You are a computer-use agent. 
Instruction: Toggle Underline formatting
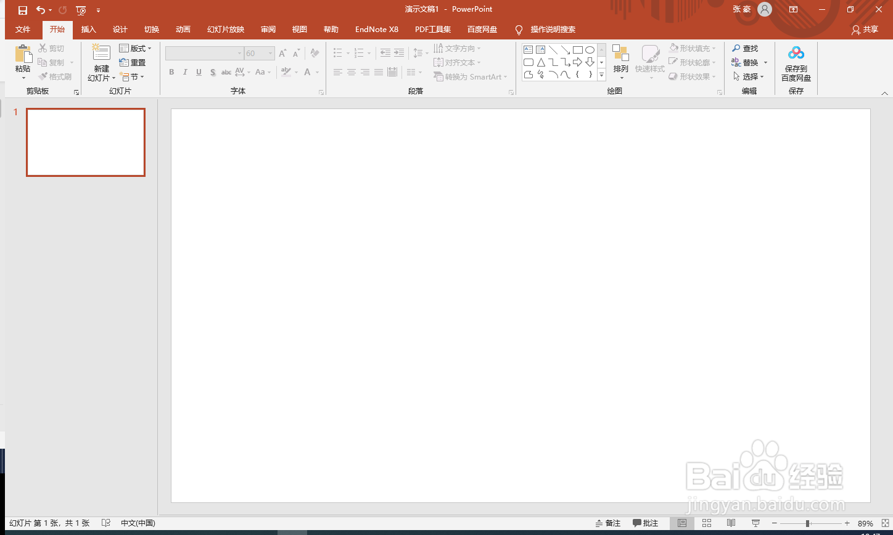(x=199, y=72)
